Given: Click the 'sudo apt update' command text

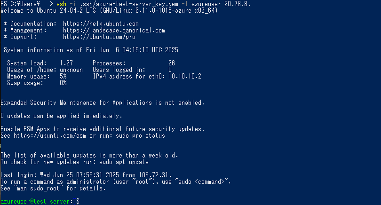Looking at the screenshot, I should pyautogui.click(x=124, y=162).
